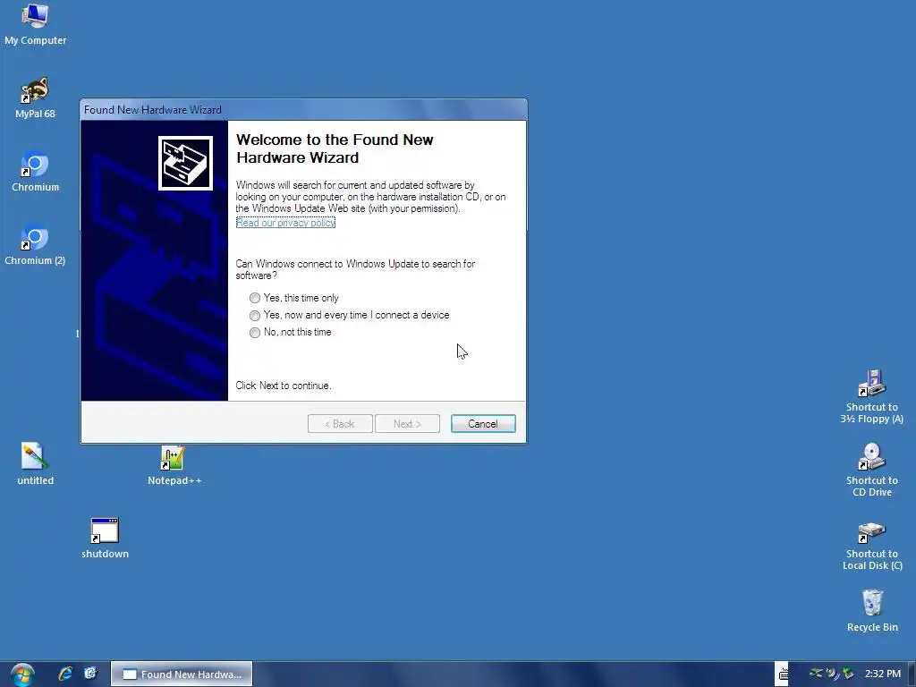
Task: Select the Notepad++ desktop shortcut
Action: 174,465
